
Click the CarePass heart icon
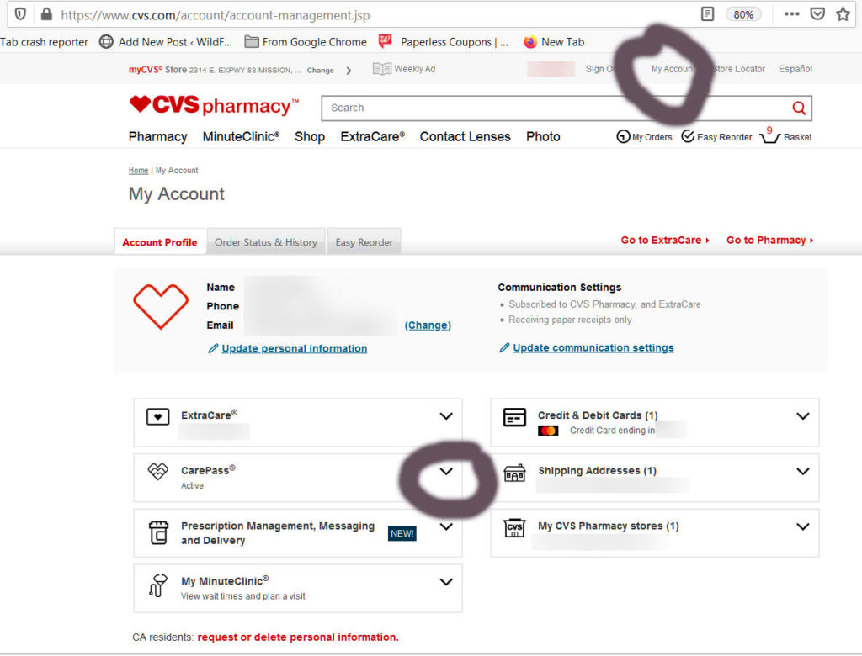(157, 471)
